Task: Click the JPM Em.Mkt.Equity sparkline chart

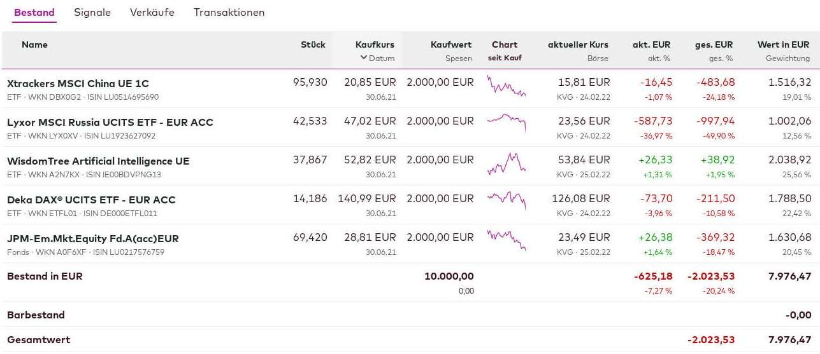Action: pos(507,240)
